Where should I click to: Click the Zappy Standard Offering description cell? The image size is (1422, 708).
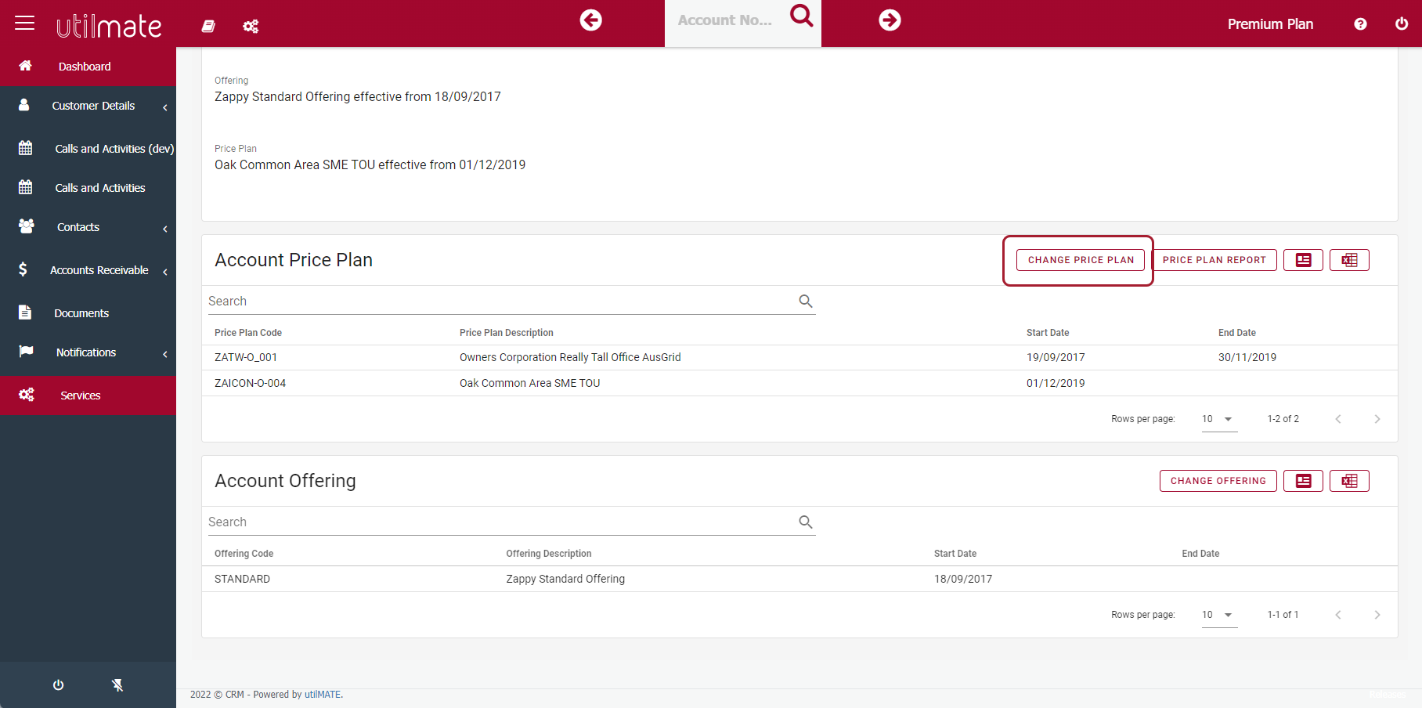tap(565, 579)
